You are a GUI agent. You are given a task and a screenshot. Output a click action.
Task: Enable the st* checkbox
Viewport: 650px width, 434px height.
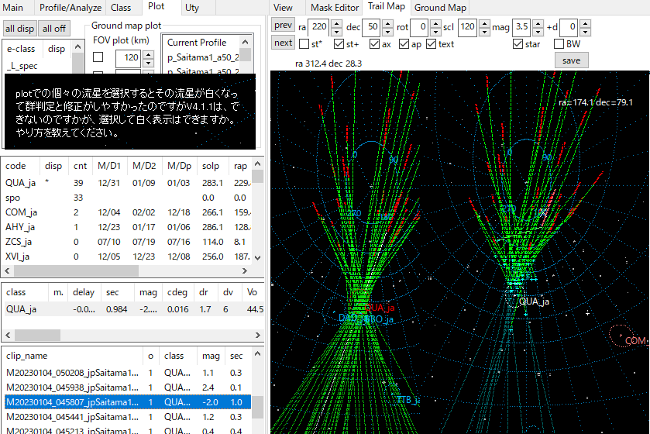coord(304,44)
